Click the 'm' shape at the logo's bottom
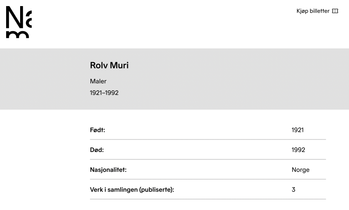349x210 pixels. [x=17, y=35]
